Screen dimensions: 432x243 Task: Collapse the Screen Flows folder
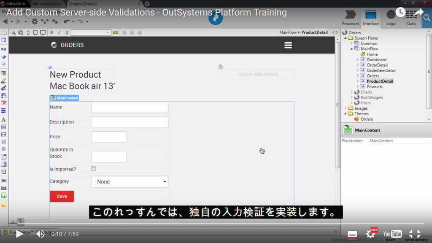346,38
